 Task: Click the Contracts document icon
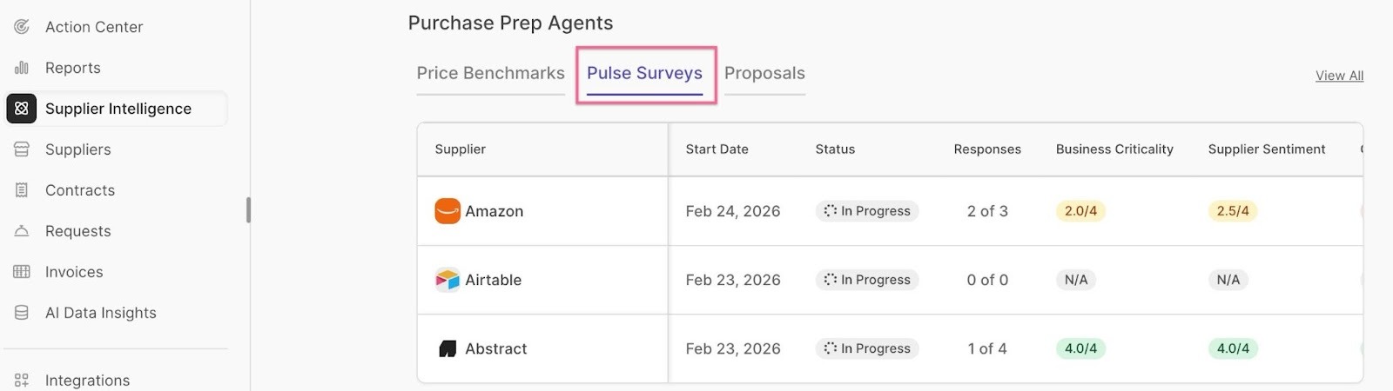(22, 190)
